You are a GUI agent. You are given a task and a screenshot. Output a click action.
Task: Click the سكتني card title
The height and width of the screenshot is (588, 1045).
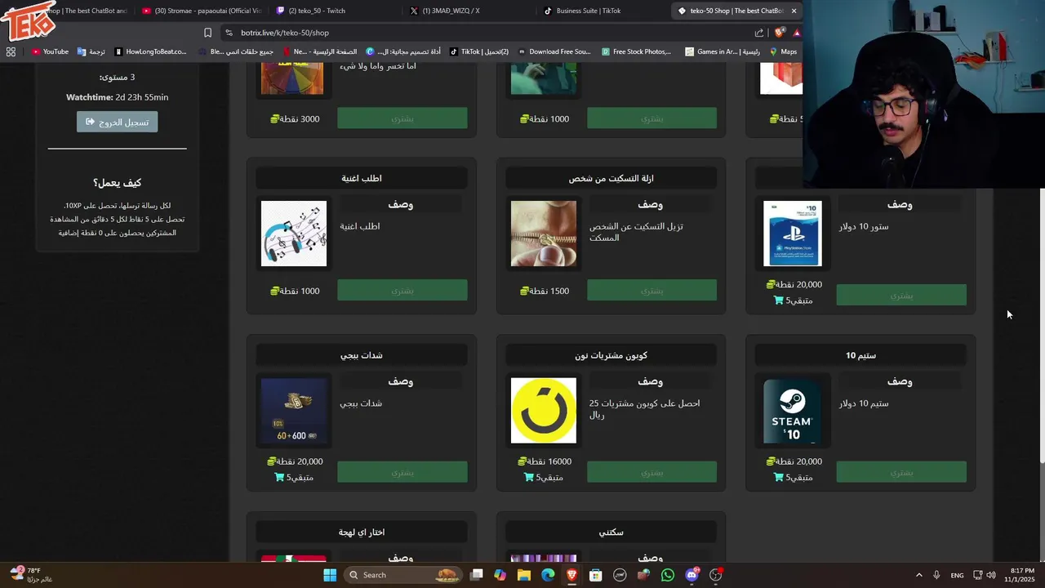tap(611, 532)
